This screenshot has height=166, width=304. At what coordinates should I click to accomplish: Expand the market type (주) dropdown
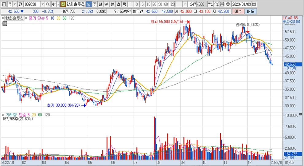tap(14, 4)
